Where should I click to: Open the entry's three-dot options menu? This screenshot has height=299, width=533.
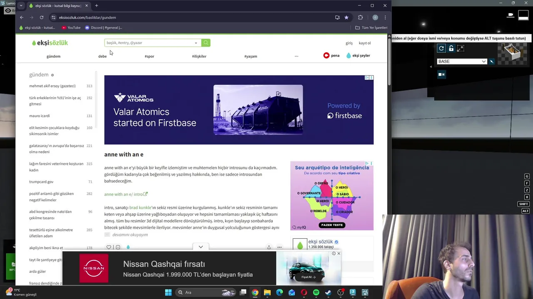(x=279, y=248)
